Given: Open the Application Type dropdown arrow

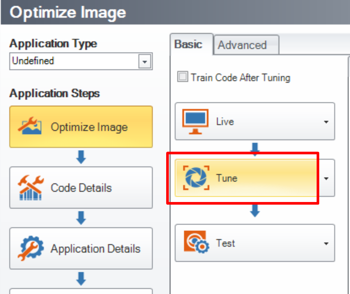Looking at the screenshot, I should pyautogui.click(x=144, y=62).
